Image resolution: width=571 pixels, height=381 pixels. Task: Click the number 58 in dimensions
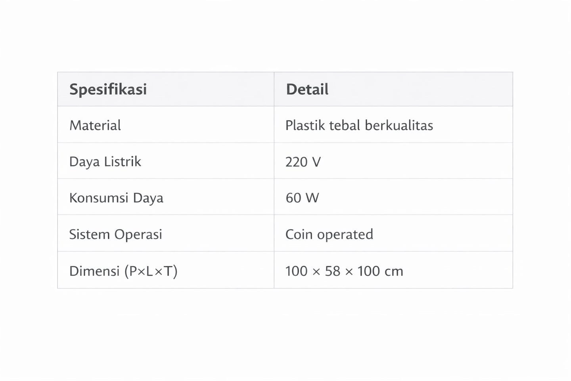click(x=332, y=271)
